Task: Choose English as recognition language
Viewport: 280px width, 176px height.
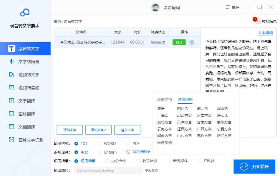Action: [100, 152]
